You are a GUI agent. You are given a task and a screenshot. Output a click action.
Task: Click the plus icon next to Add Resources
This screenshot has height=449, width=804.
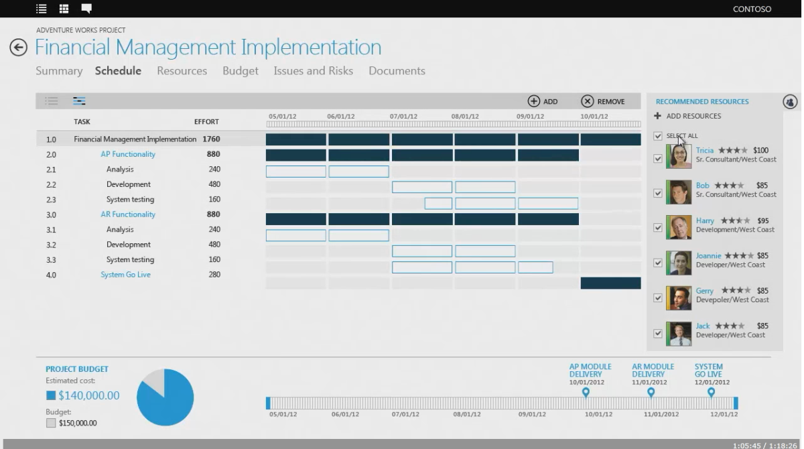pos(658,116)
